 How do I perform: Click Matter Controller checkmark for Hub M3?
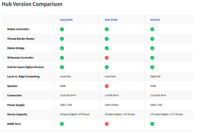pyautogui.click(x=152, y=29)
